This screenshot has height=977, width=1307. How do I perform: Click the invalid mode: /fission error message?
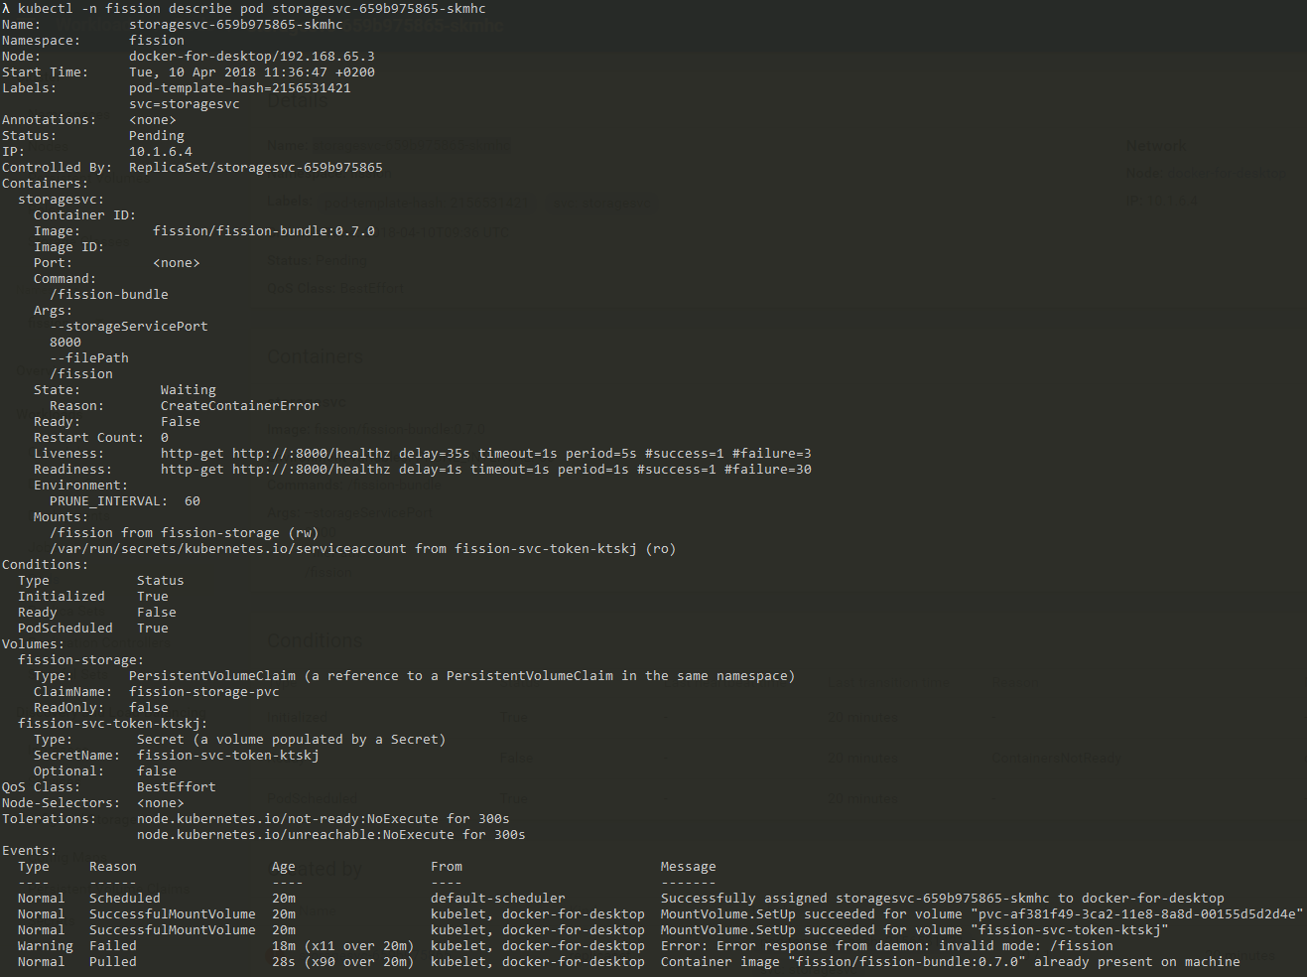[x=887, y=945]
